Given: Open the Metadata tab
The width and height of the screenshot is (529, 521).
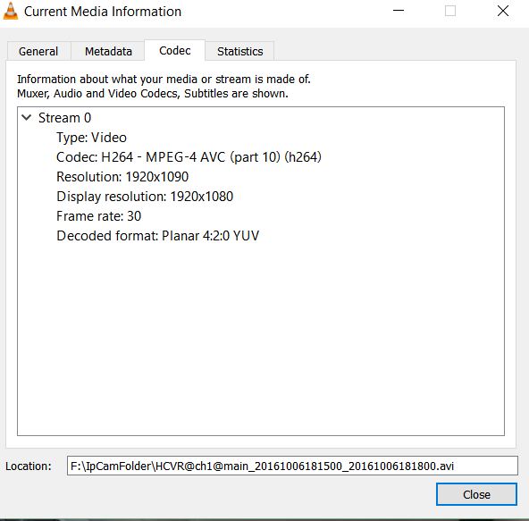Looking at the screenshot, I should click(108, 51).
